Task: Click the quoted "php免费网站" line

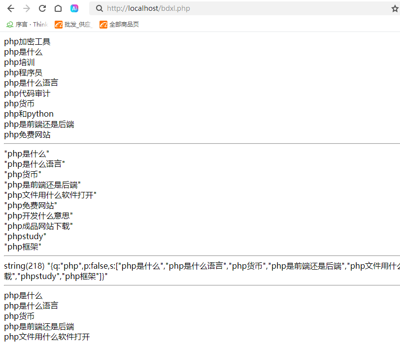Action: tap(31, 205)
